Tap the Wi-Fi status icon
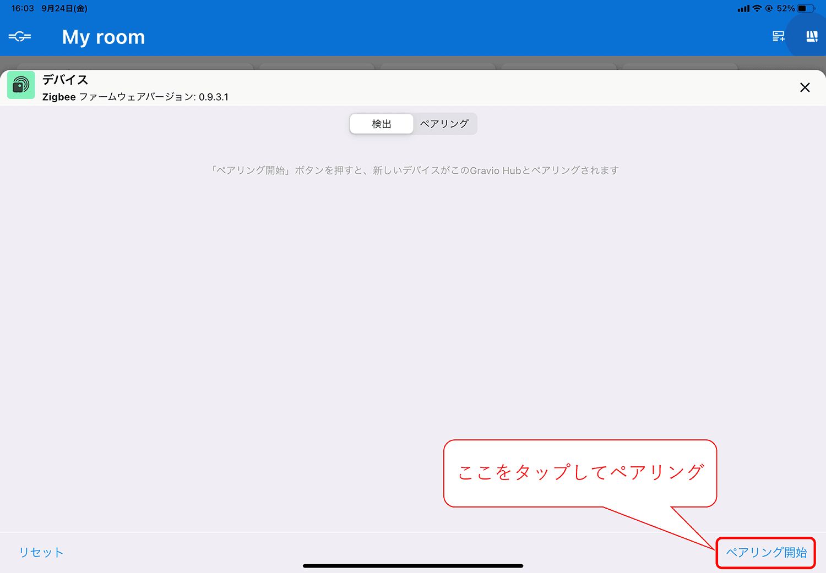The width and height of the screenshot is (826, 573). click(757, 8)
